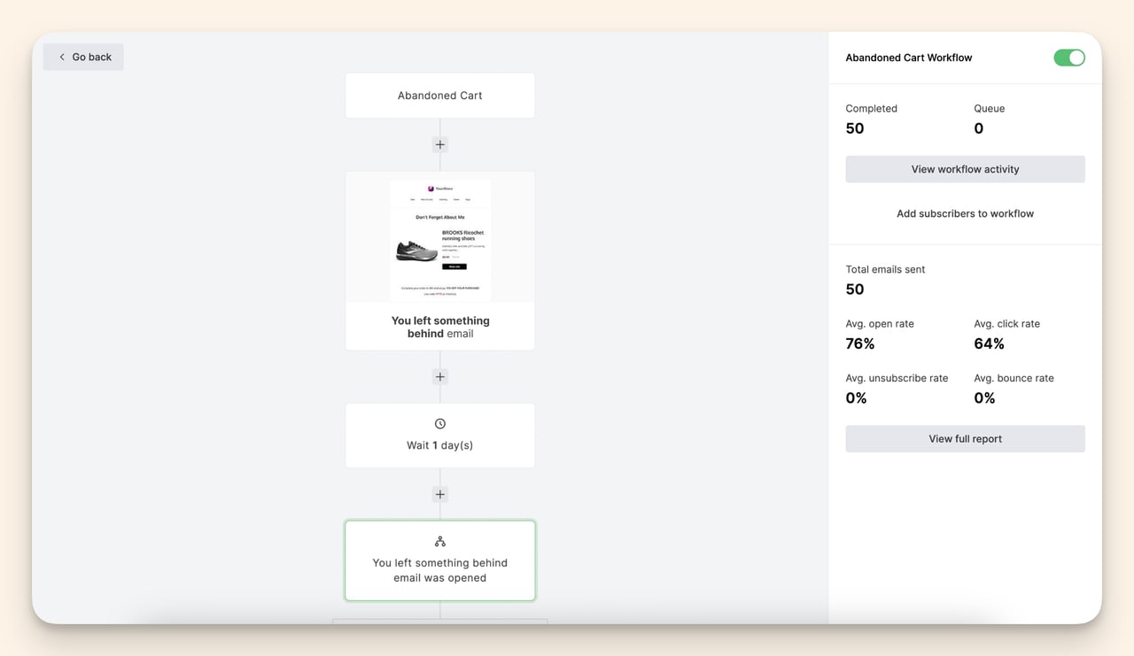Click Add subscribers to workflow link
The image size is (1134, 656).
click(x=966, y=213)
